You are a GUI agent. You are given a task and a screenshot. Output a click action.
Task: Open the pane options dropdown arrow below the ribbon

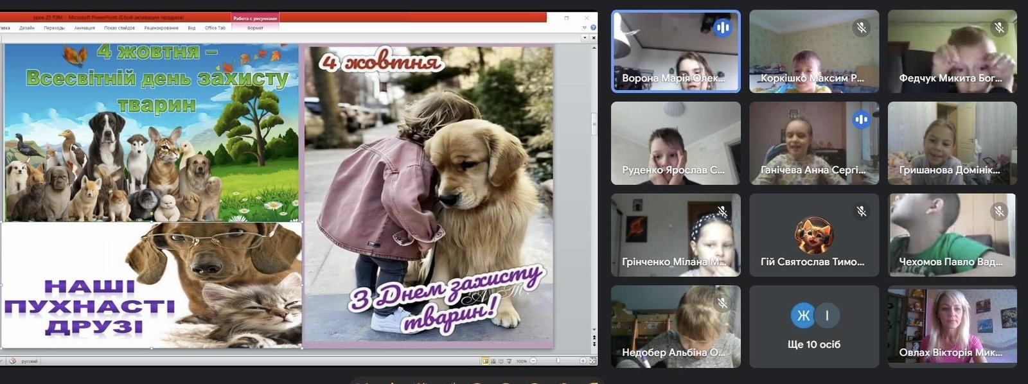pyautogui.click(x=585, y=38)
